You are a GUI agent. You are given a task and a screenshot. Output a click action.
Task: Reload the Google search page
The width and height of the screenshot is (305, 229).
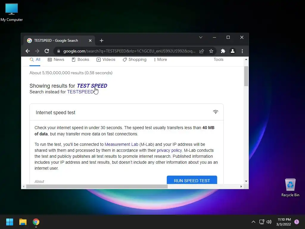pyautogui.click(x=47, y=51)
